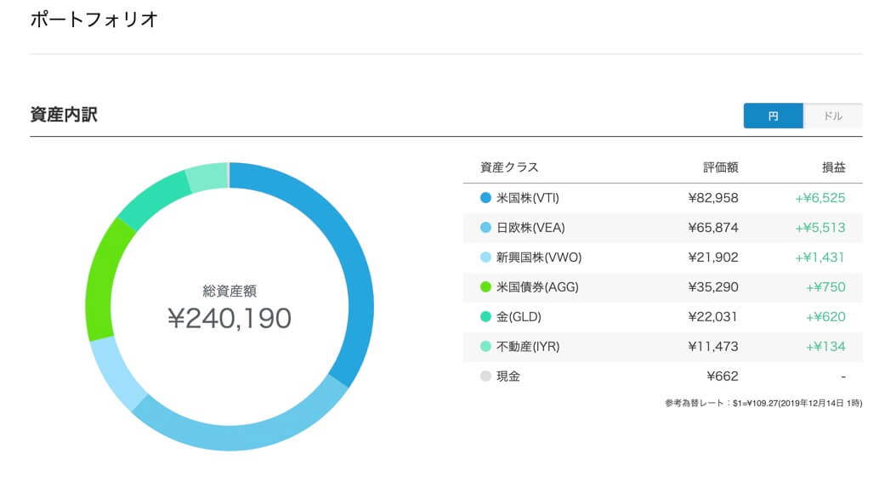Click the mint dot beside 不動産(IYR)
Viewport: 896px width, 504px height.
click(485, 346)
